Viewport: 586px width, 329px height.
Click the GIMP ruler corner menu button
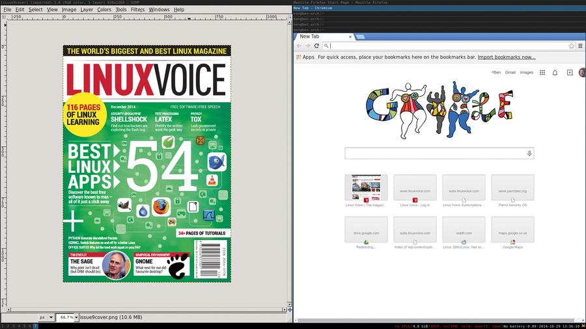pos(4,17)
